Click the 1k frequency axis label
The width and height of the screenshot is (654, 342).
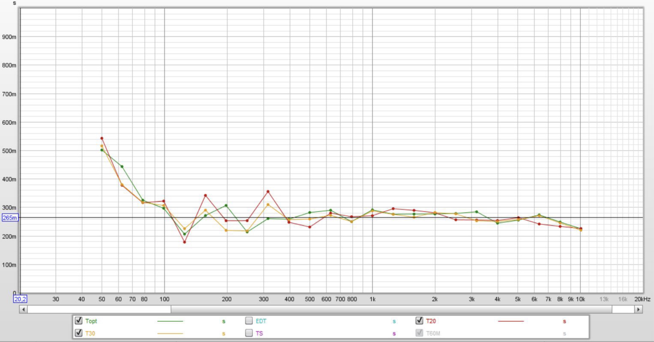pyautogui.click(x=372, y=299)
